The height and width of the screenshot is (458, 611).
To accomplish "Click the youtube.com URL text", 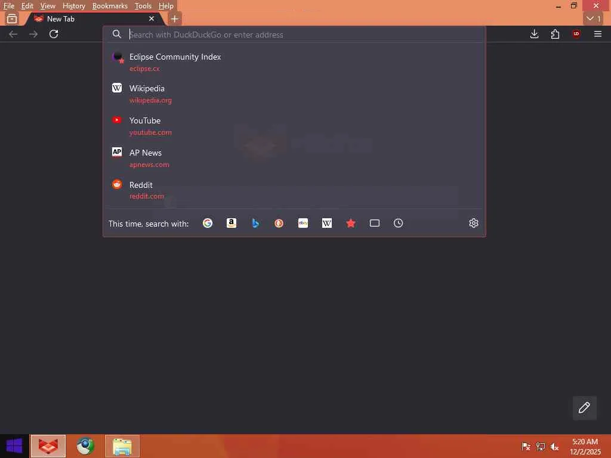I will [150, 132].
